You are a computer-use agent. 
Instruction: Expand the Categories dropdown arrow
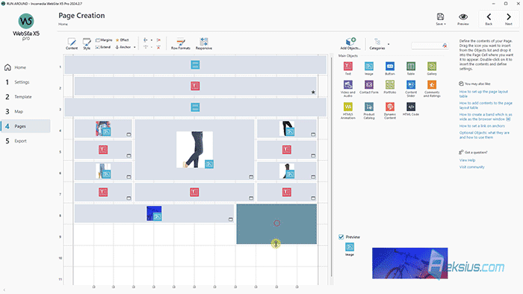pyautogui.click(x=389, y=44)
